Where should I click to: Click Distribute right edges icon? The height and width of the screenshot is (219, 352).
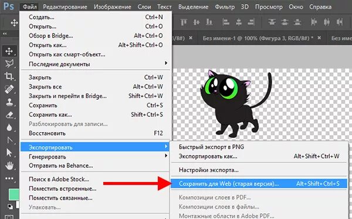(x=340, y=22)
